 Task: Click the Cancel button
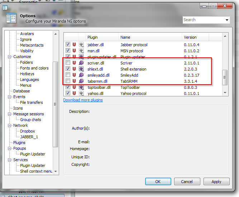pos(187,182)
